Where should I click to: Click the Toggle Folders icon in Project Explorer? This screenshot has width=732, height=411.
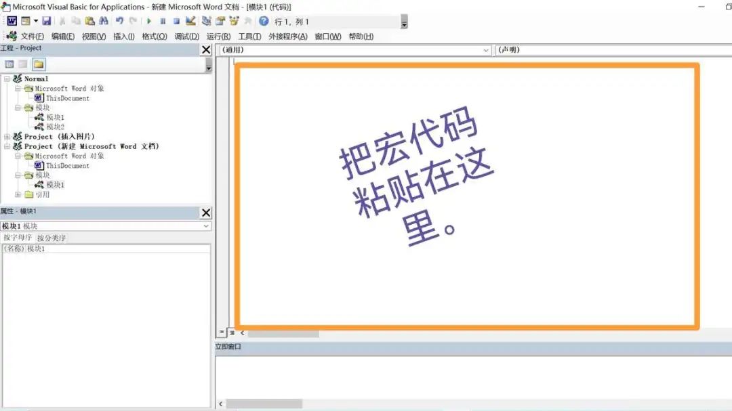39,64
